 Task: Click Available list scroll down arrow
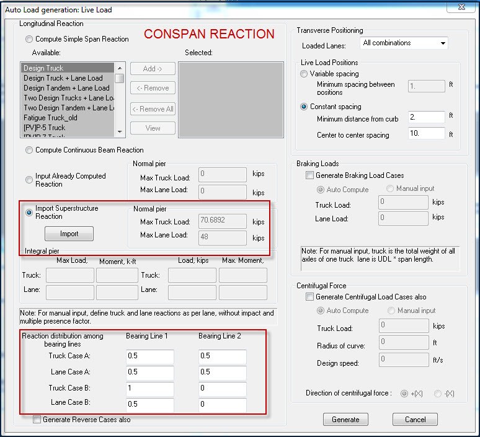click(120, 132)
